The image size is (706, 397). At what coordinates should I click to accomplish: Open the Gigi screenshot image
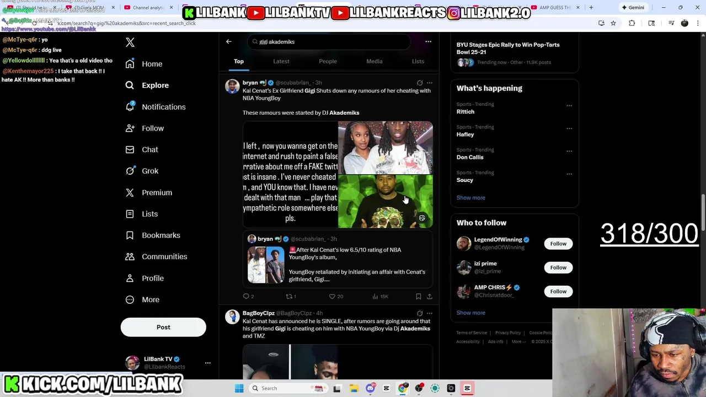click(290, 175)
